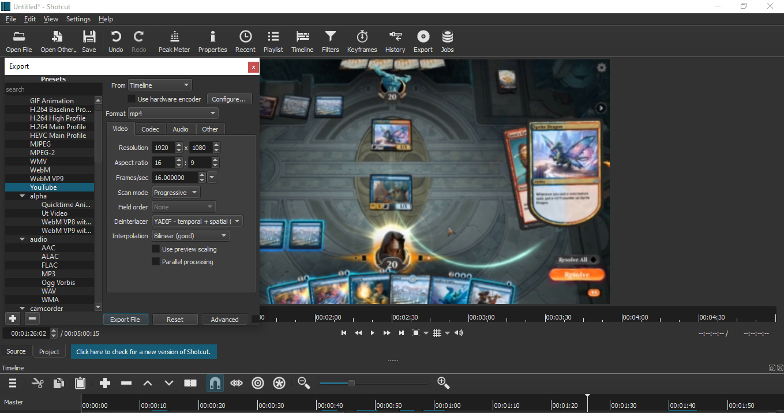Switch to the Codec tab
Image resolution: width=784 pixels, height=413 pixels.
click(151, 129)
